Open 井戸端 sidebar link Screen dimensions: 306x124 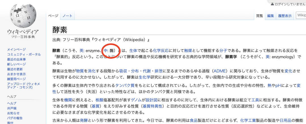[x=12, y=108]
